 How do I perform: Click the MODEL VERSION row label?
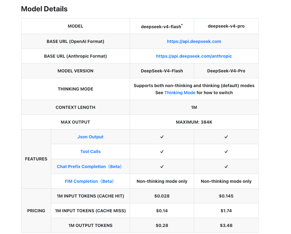point(75,71)
